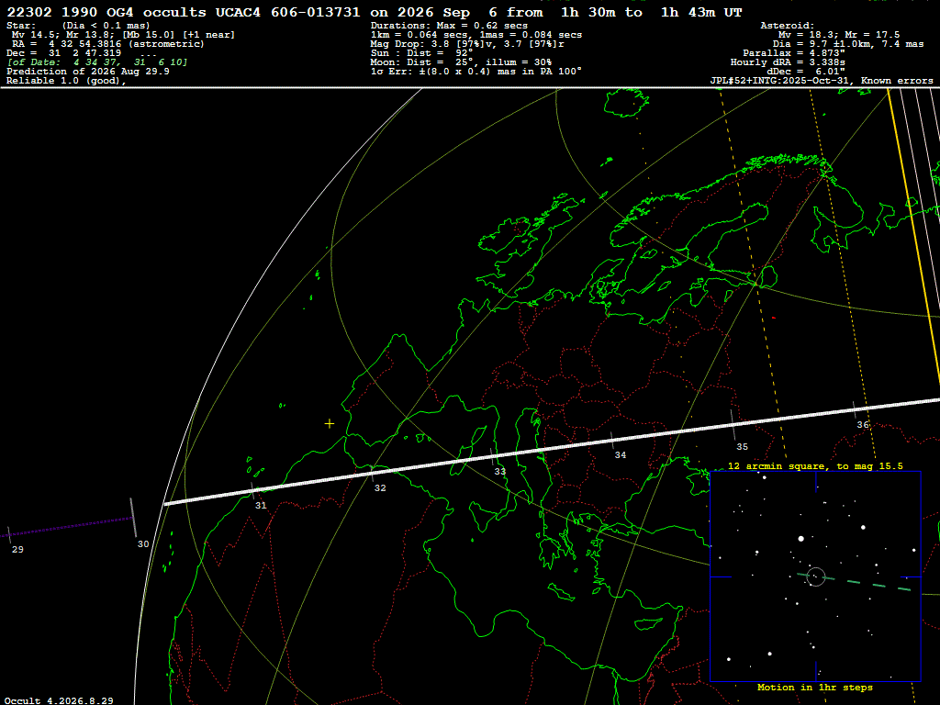Click minute marker 30 at the globe edge
This screenshot has height=705, width=940.
[x=143, y=543]
